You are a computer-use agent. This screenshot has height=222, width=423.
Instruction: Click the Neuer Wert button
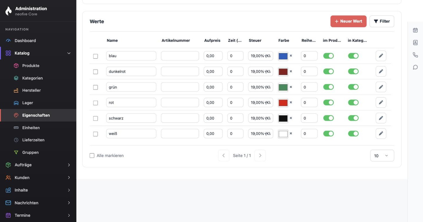348,21
